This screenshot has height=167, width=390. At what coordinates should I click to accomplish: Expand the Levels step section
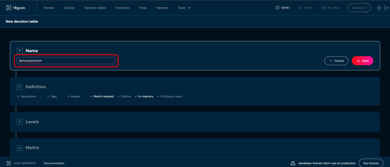pos(32,122)
